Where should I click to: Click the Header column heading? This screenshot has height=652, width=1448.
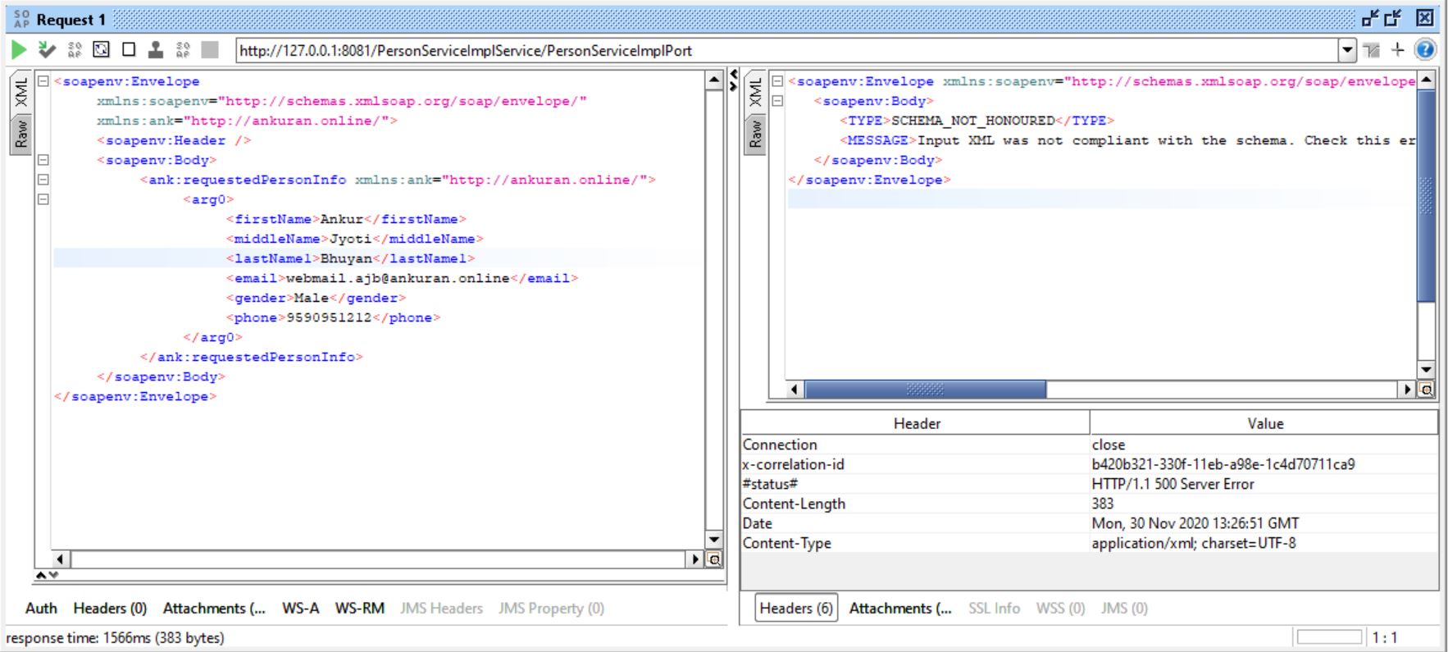[916, 423]
